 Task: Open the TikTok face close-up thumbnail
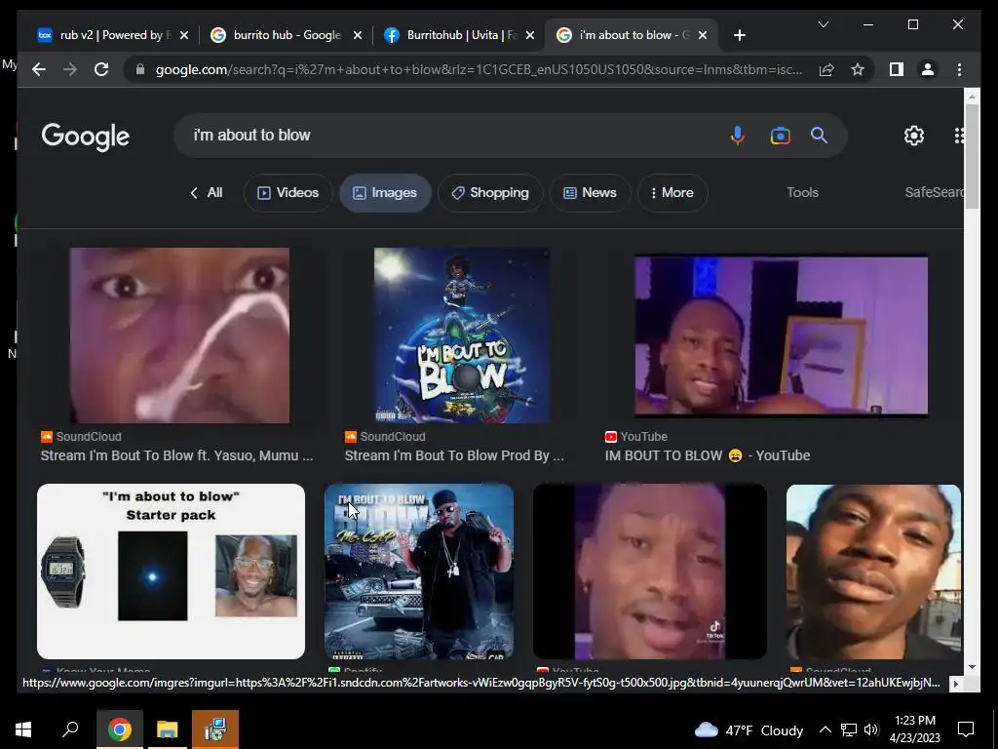tap(649, 572)
